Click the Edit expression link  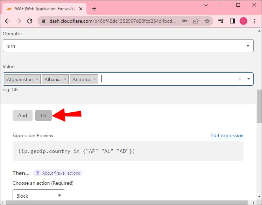pyautogui.click(x=227, y=136)
